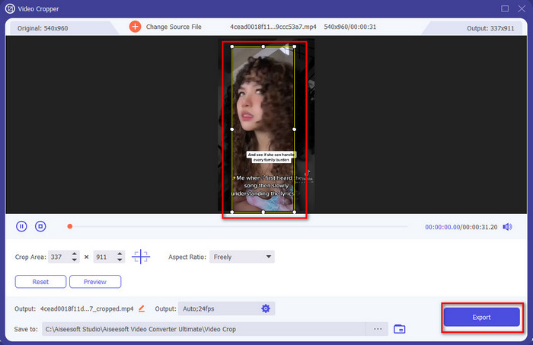The image size is (533, 345).
Task: Click the rename output file pencil icon
Action: pos(142,308)
